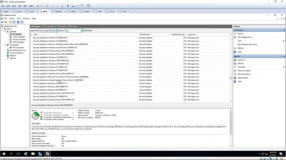286x160 pixels.
Task: Click the New Update View icon
Action: click(235, 37)
